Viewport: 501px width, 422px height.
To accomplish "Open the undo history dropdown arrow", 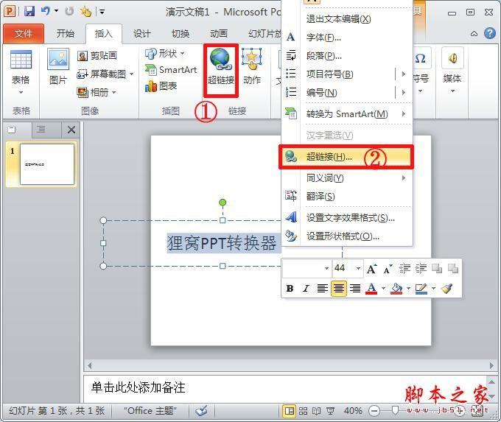I will click(56, 11).
